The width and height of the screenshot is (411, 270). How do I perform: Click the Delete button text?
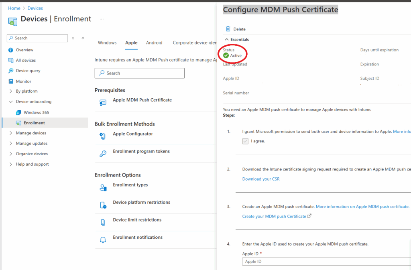239,29
